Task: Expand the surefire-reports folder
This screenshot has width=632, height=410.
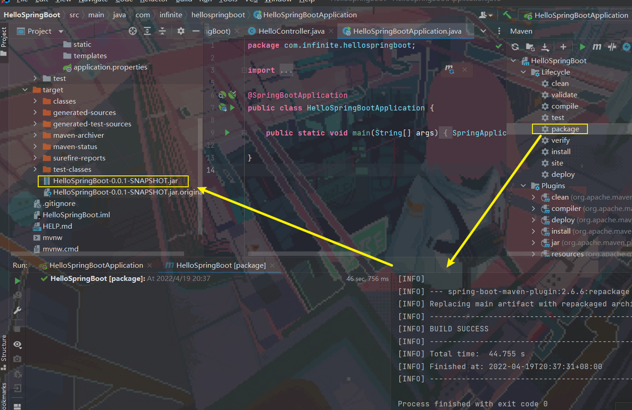Action: tap(35, 158)
